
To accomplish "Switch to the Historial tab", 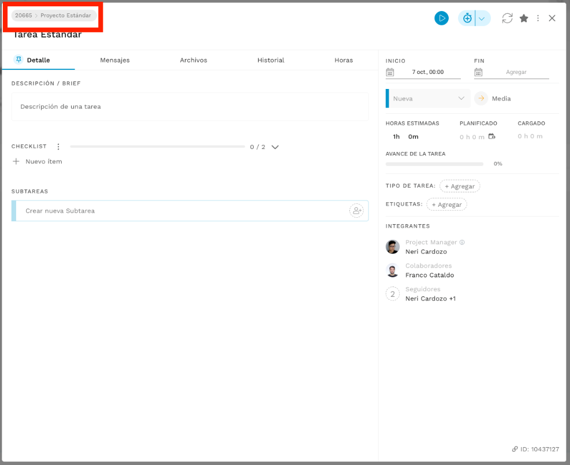I will tap(271, 60).
